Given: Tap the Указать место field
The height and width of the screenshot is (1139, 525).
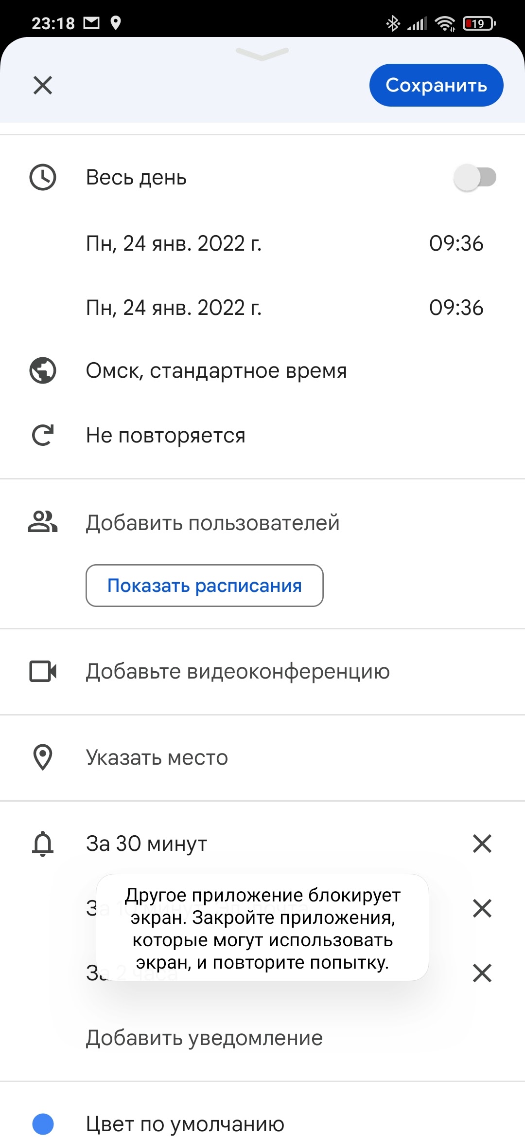Looking at the screenshot, I should pyautogui.click(x=157, y=757).
